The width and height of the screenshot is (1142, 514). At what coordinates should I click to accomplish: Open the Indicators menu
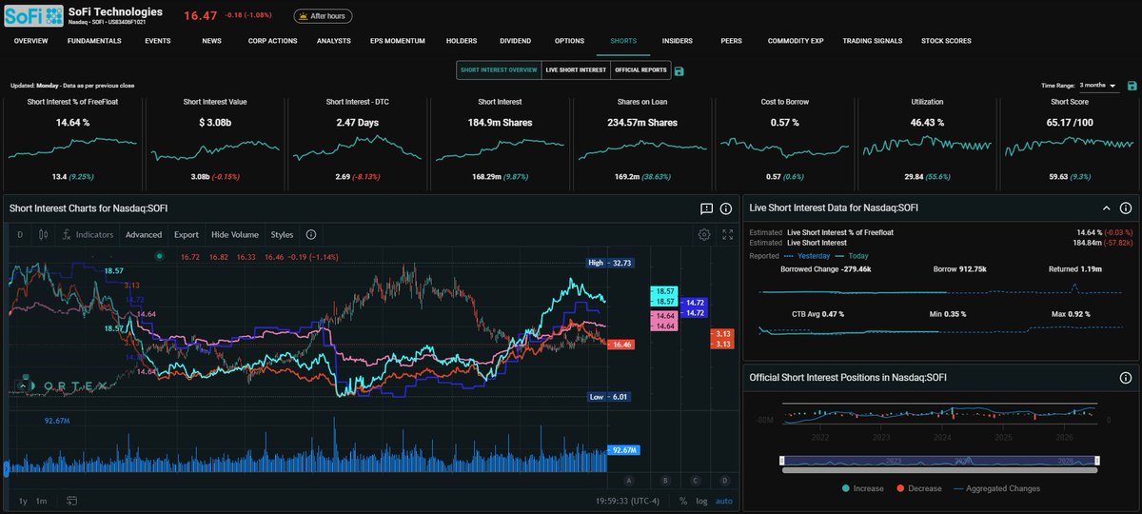coord(88,234)
